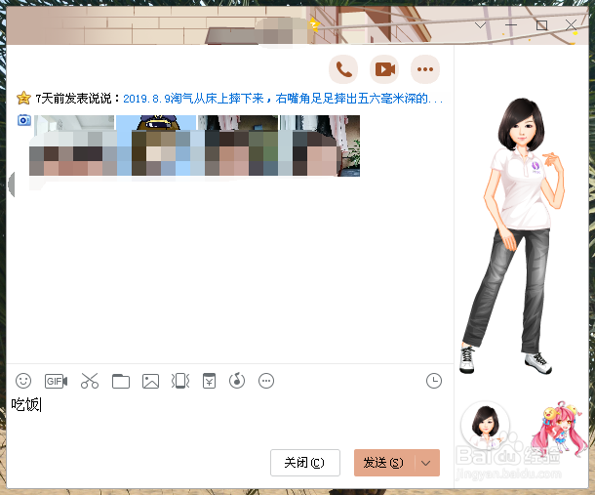Open more tools ellipsis in input toolbar

(x=266, y=381)
